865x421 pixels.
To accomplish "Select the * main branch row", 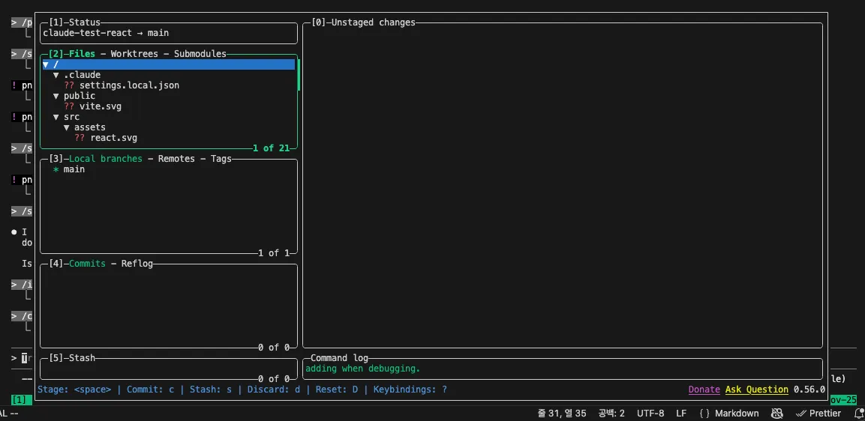I will (169, 169).
